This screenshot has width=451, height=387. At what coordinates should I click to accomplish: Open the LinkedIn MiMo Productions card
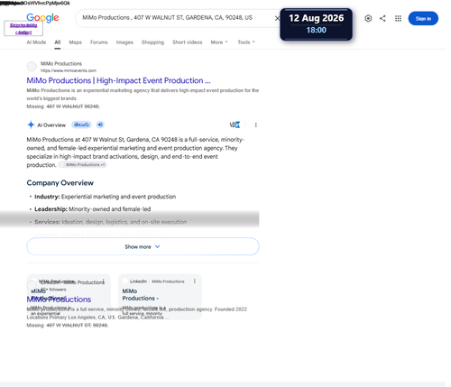click(x=160, y=297)
